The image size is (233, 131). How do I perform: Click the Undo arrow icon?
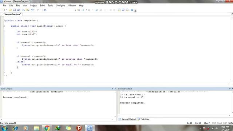click(x=32, y=10)
